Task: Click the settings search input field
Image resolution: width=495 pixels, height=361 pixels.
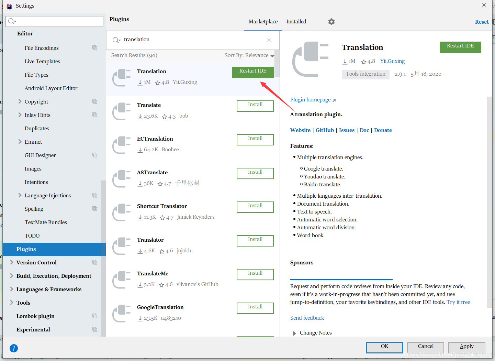Action: [x=54, y=21]
